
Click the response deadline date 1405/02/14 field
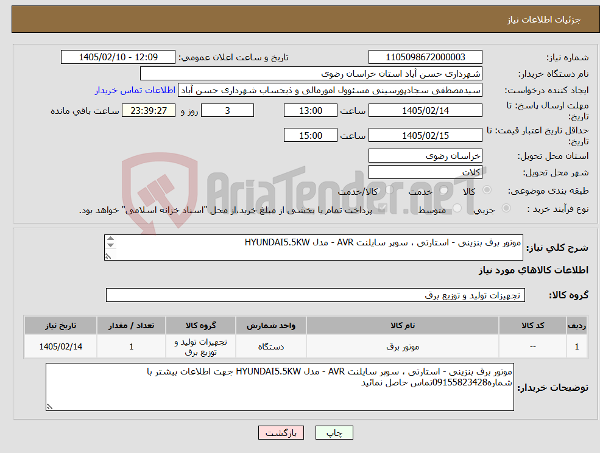[x=425, y=111]
